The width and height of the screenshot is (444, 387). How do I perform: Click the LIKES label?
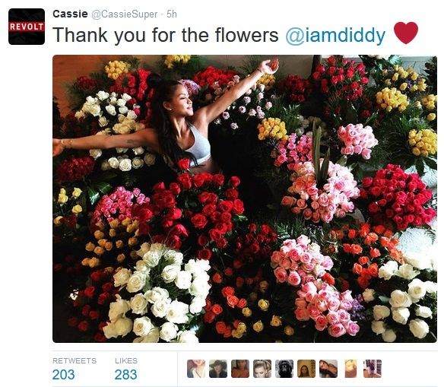click(126, 360)
